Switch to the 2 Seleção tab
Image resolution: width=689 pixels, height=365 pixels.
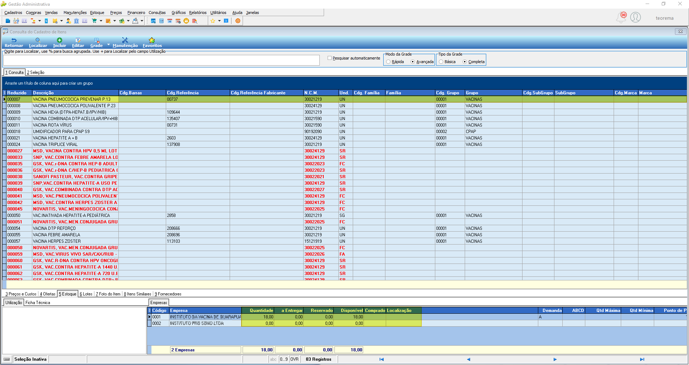(36, 72)
